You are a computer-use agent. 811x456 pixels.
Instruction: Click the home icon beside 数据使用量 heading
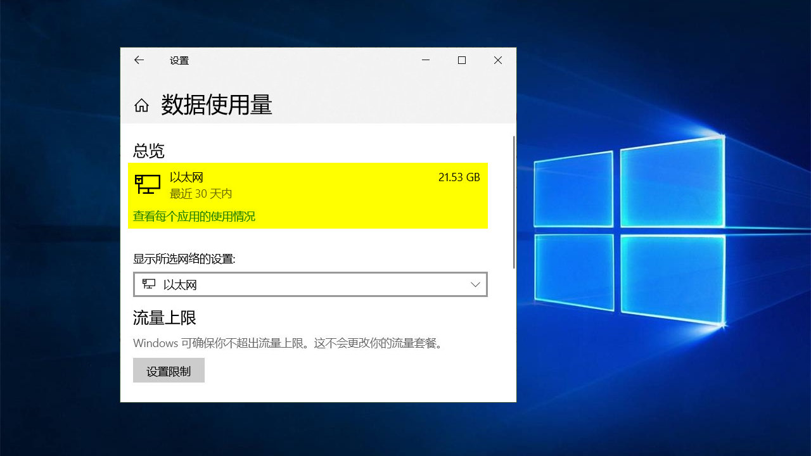(142, 105)
